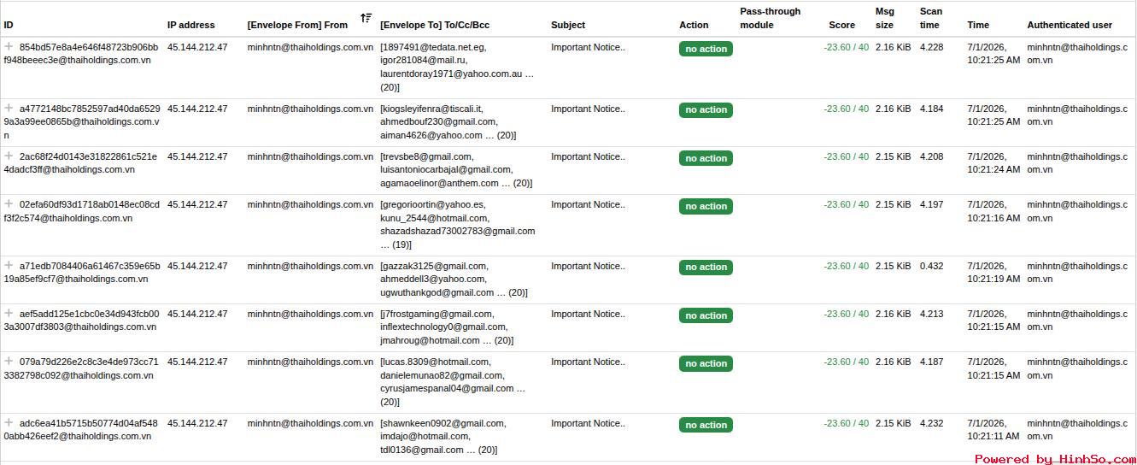Screen dimensions: 1137x465
Task: Sort by the IP address column header
Action: coord(191,25)
